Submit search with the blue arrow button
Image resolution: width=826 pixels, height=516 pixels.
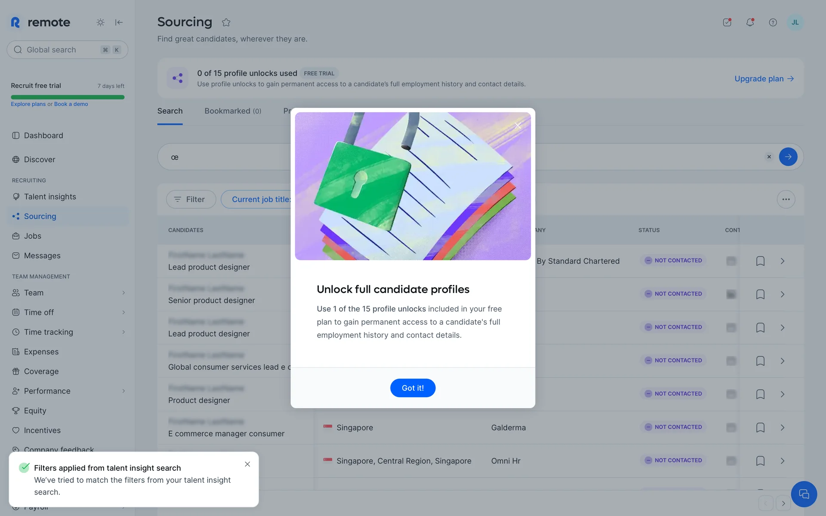pyautogui.click(x=788, y=157)
